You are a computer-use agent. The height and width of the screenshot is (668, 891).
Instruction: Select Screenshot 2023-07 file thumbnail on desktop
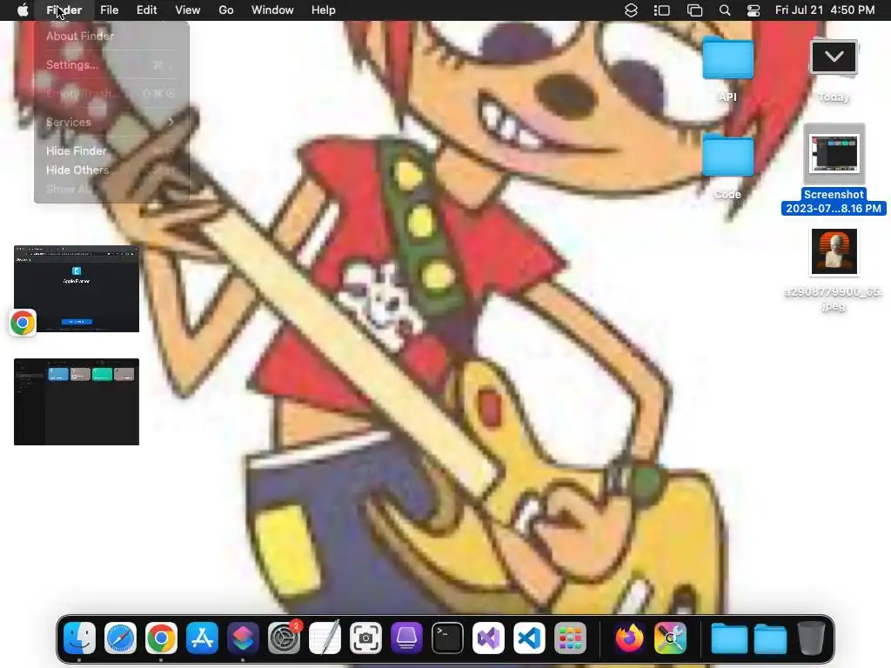pos(834,153)
